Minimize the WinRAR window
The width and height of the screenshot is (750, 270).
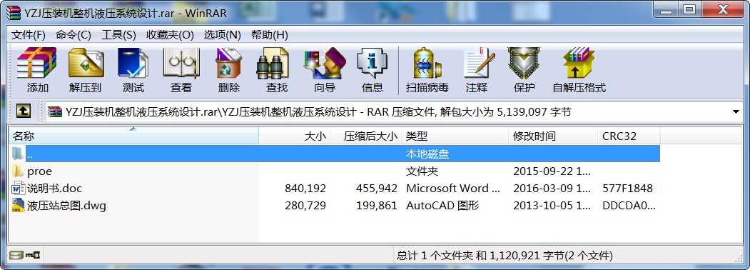667,9
